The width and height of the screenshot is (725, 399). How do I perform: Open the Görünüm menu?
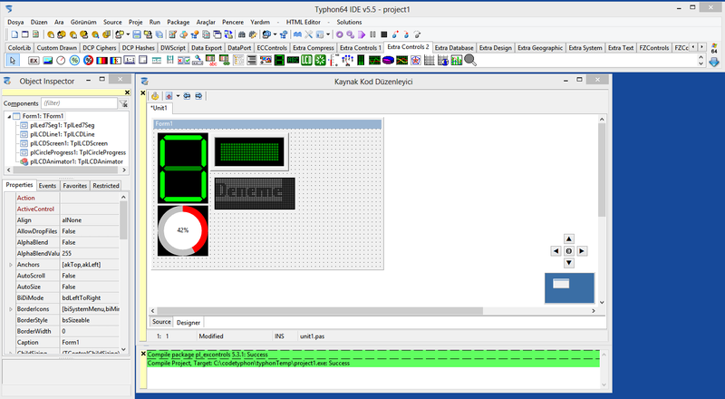tap(83, 22)
